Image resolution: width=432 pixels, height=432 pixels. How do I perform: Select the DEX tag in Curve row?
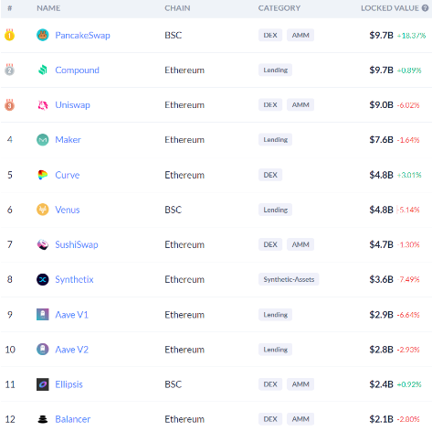click(x=270, y=175)
